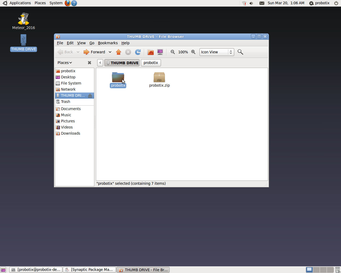Image resolution: width=341 pixels, height=273 pixels.
Task: Click the Up (parent folder) arrow icon
Action: 119,52
